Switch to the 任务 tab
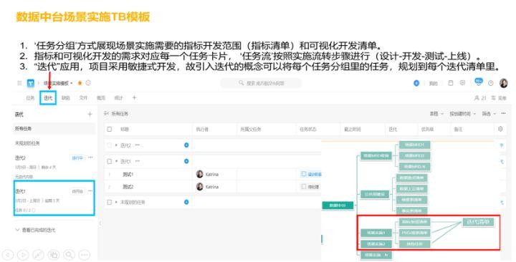Image resolution: width=516 pixels, height=262 pixels. (30, 97)
